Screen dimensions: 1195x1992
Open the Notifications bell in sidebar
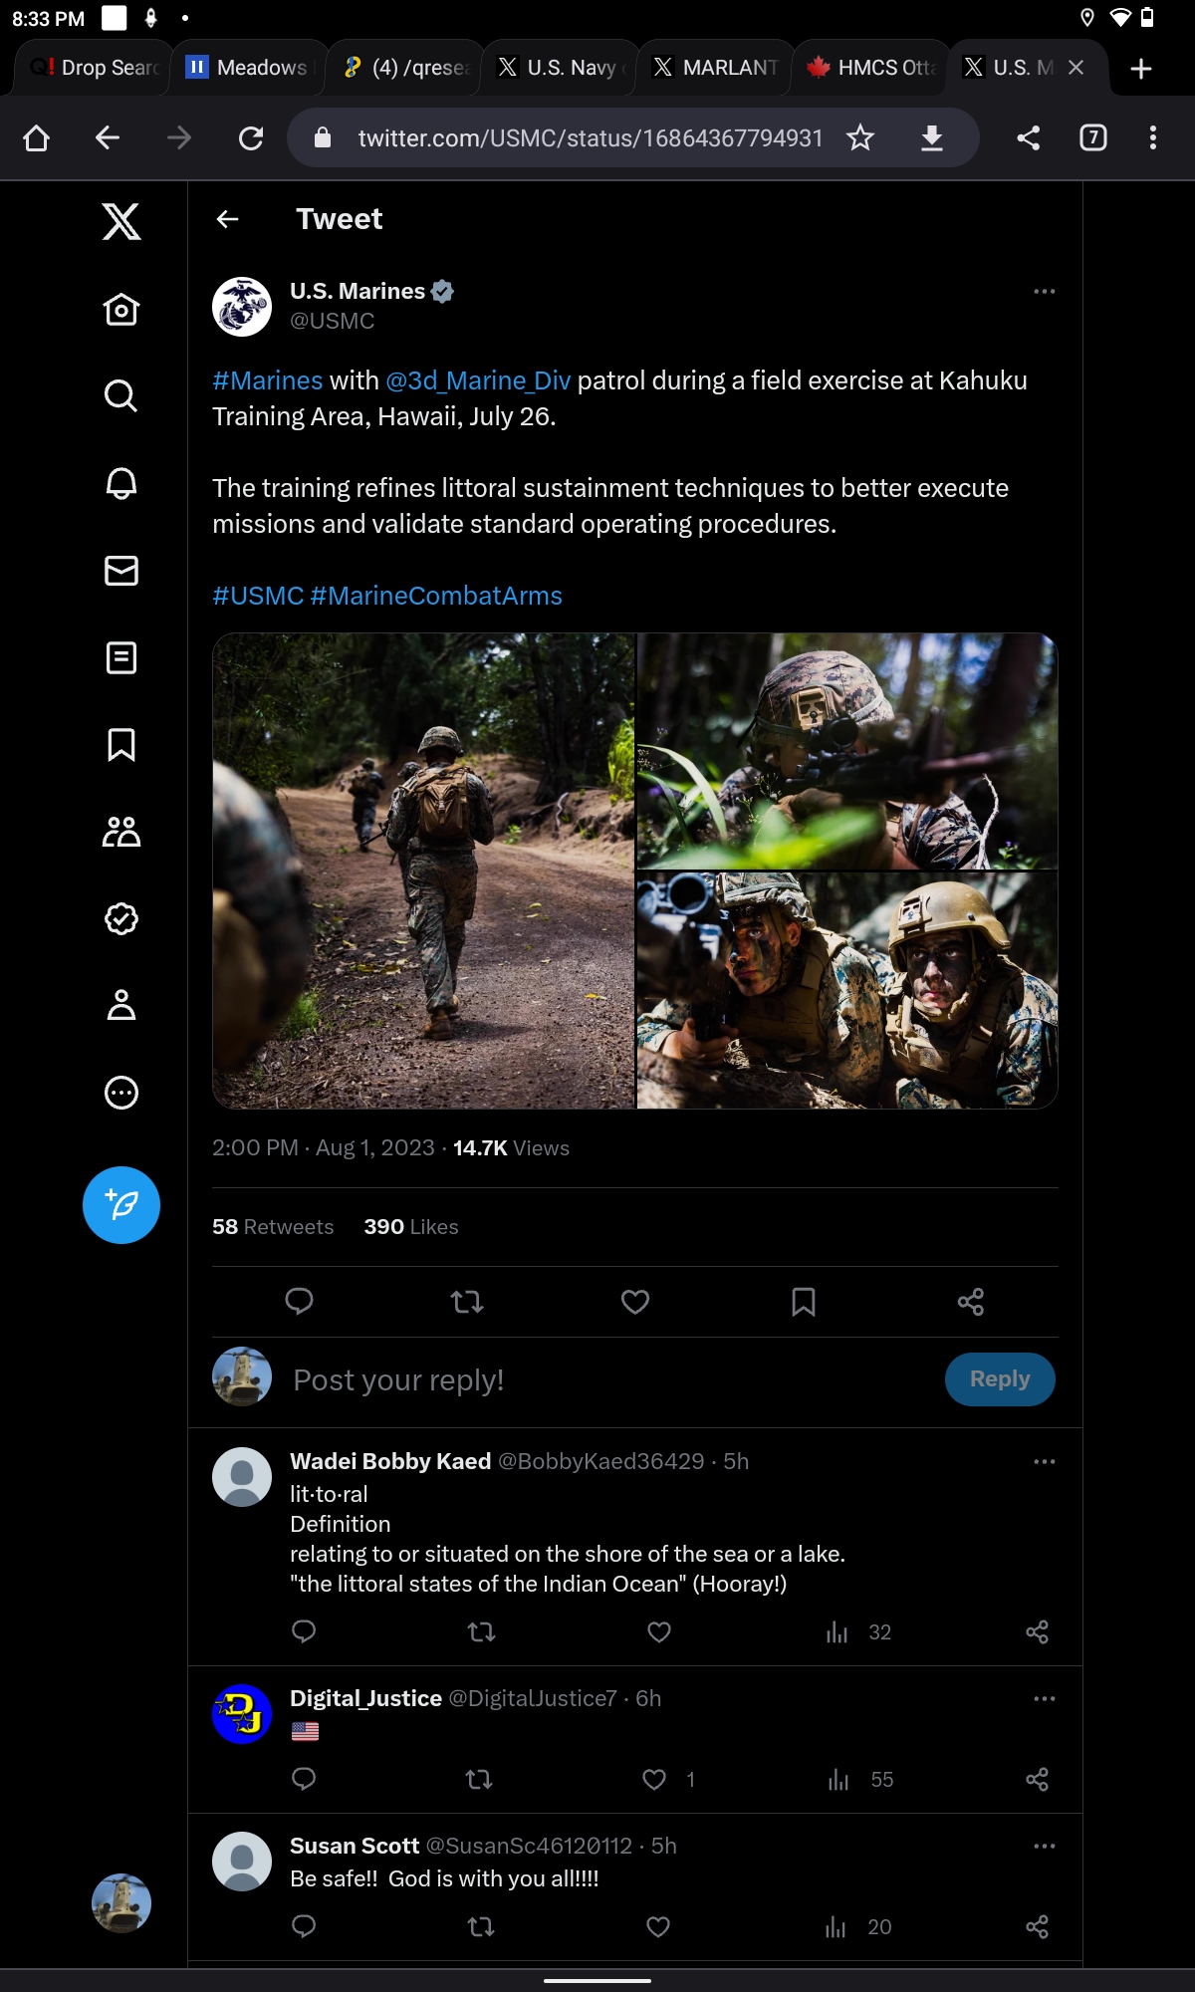(x=121, y=483)
